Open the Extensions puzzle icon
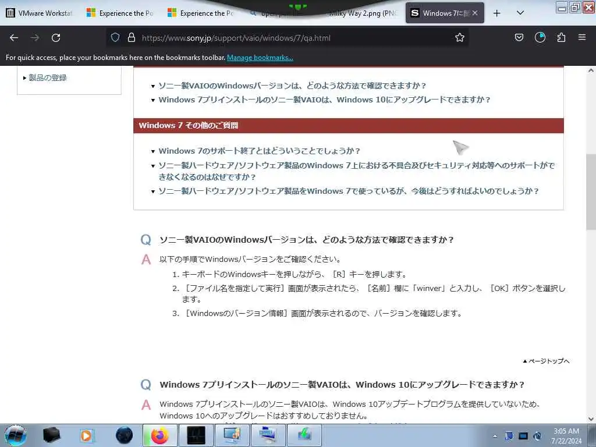 561,37
